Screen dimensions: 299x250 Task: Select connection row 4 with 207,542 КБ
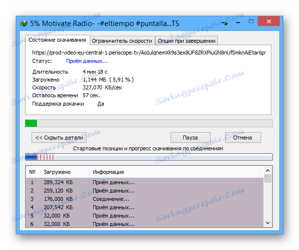[145, 207]
